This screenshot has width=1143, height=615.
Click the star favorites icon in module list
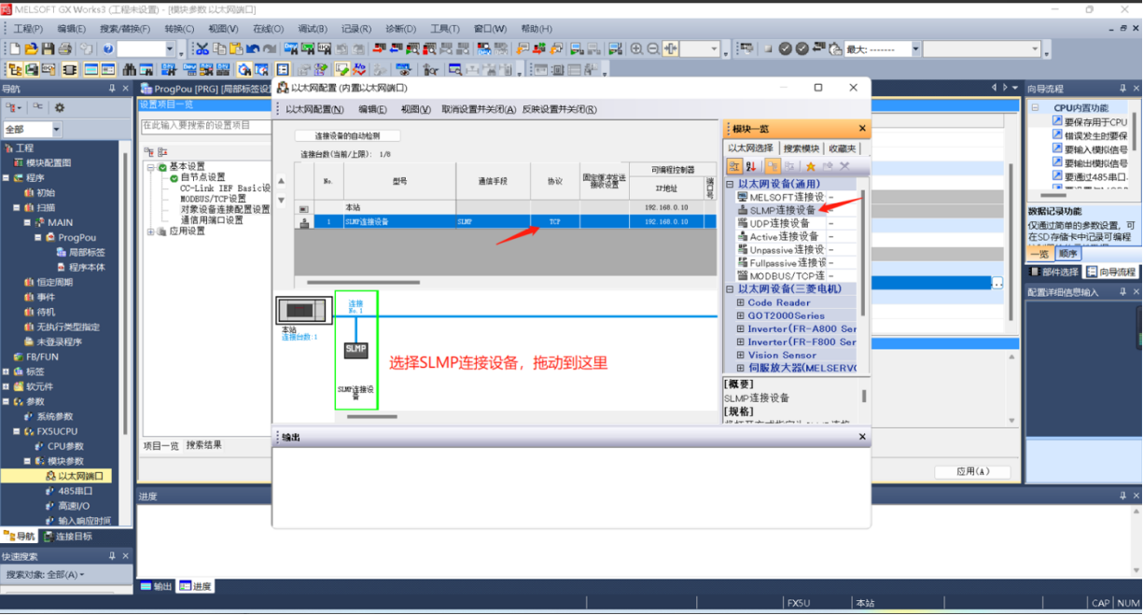(811, 166)
